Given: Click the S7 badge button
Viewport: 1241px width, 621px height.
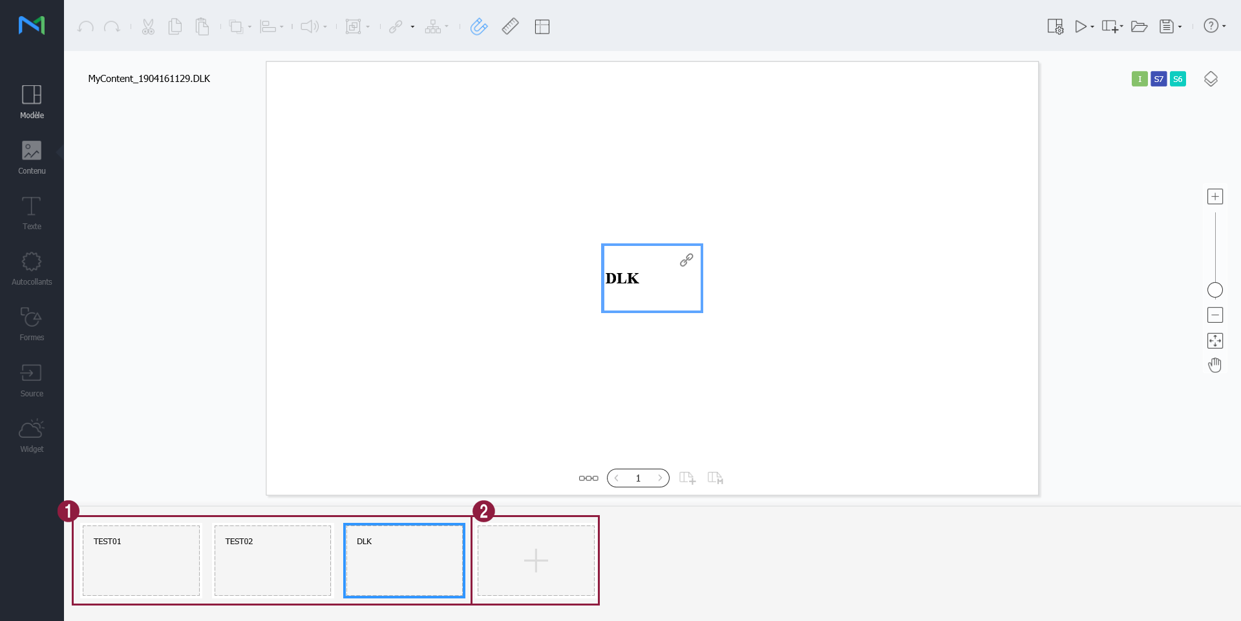Looking at the screenshot, I should (x=1158, y=79).
